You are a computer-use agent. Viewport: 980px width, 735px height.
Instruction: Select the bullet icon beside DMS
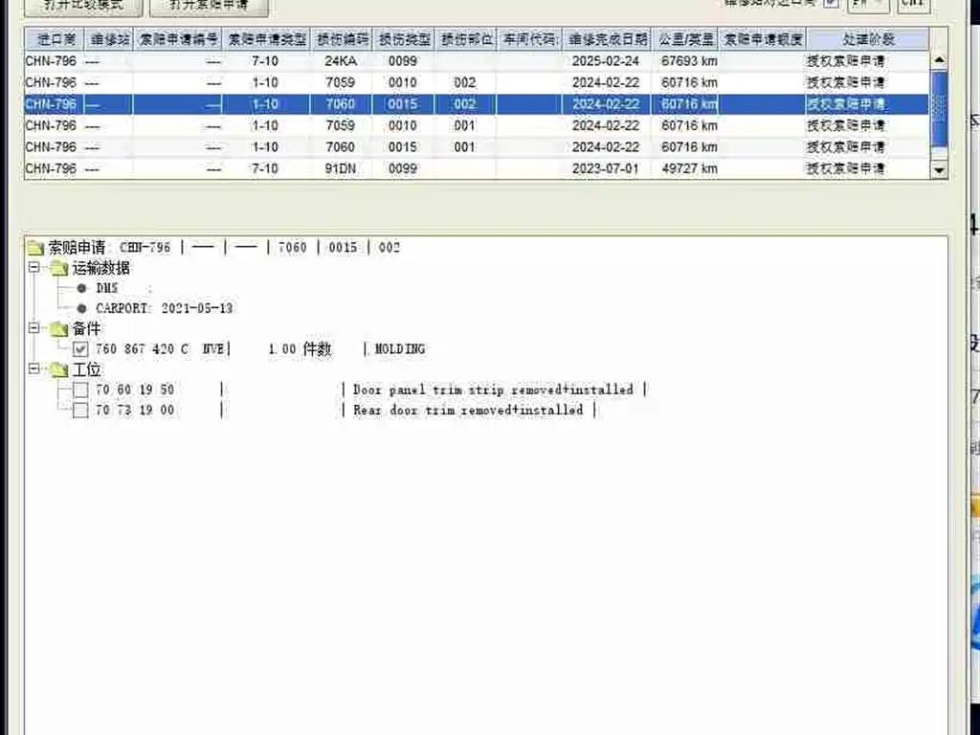point(82,288)
